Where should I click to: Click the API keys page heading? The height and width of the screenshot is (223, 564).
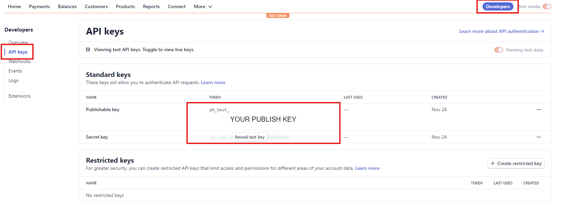point(105,32)
